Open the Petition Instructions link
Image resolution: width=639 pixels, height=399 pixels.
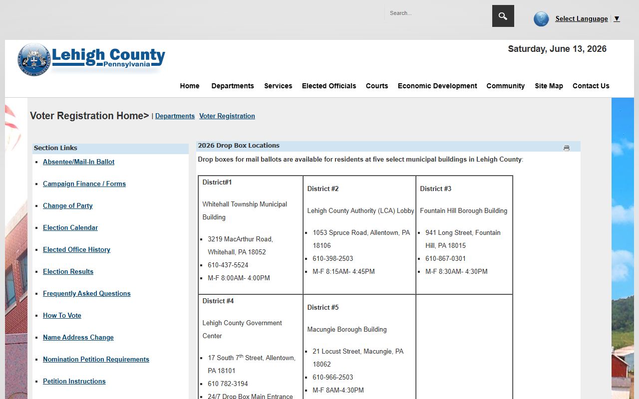click(74, 381)
